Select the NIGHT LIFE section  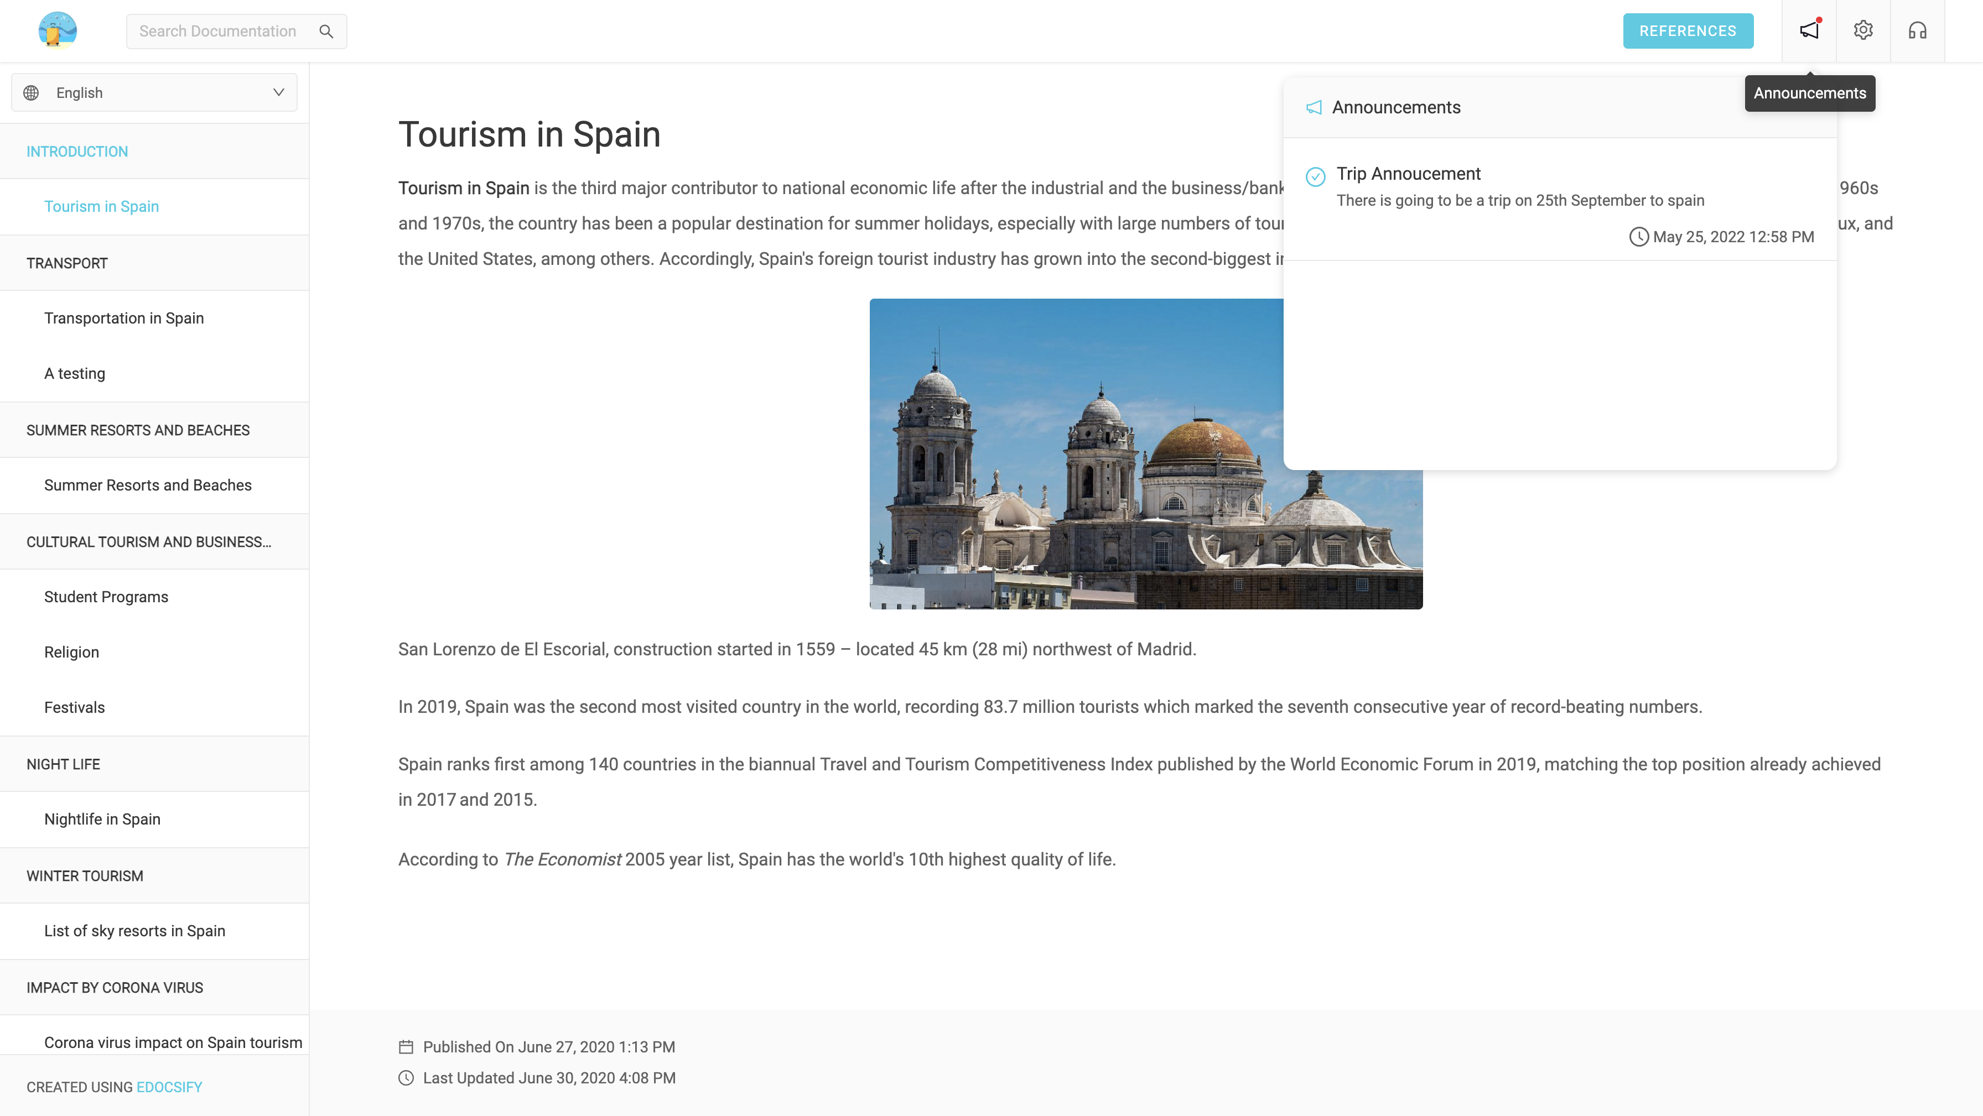pyautogui.click(x=155, y=764)
